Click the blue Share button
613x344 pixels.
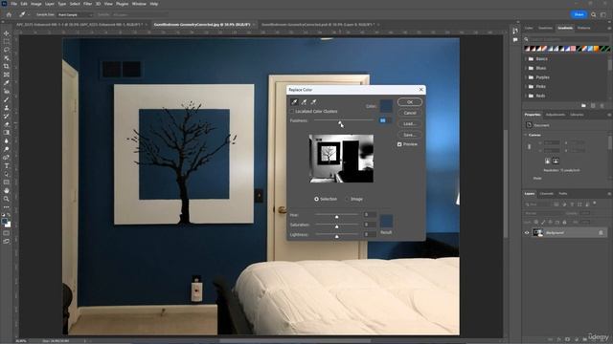579,14
